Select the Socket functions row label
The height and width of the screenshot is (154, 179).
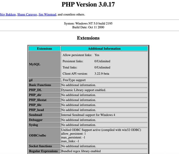click(x=40, y=146)
